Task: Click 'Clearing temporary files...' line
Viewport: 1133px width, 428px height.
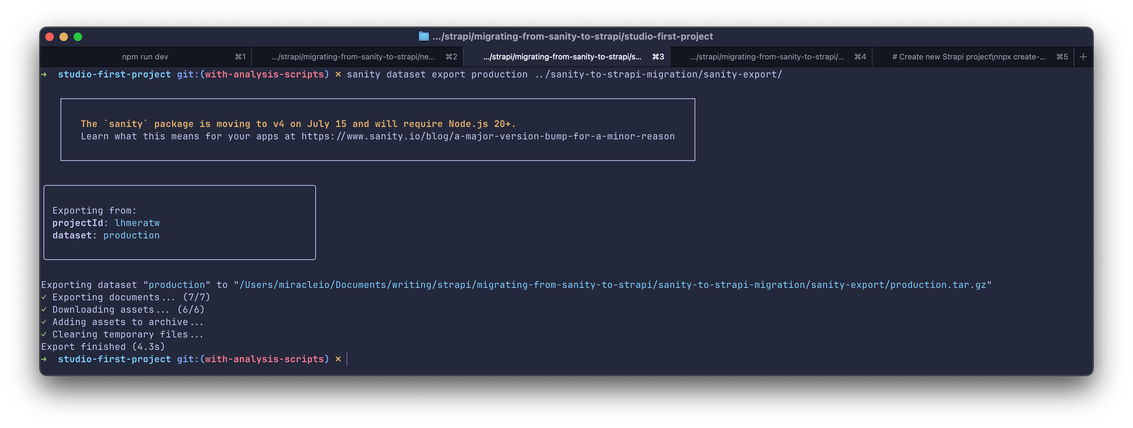Action: pos(122,334)
